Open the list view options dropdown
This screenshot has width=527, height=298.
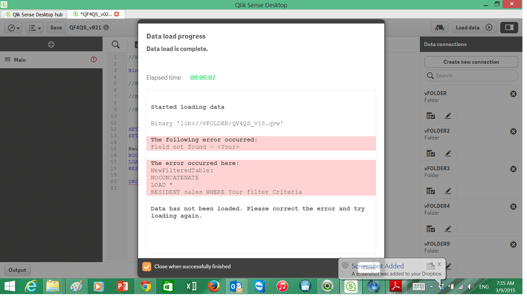(35, 28)
